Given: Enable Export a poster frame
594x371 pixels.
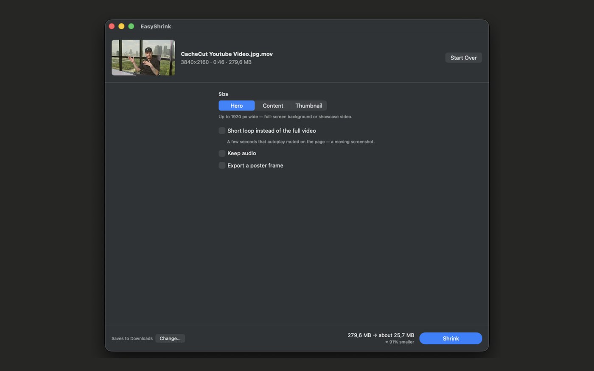Looking at the screenshot, I should (x=222, y=165).
